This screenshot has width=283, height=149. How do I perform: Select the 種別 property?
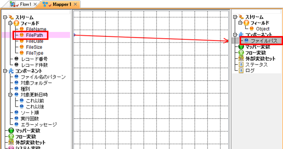pos(25,89)
